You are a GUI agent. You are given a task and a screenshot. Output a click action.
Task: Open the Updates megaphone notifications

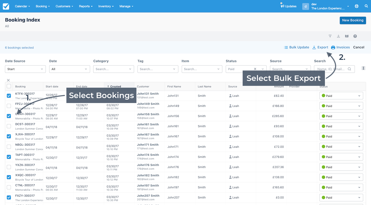coord(288,6)
